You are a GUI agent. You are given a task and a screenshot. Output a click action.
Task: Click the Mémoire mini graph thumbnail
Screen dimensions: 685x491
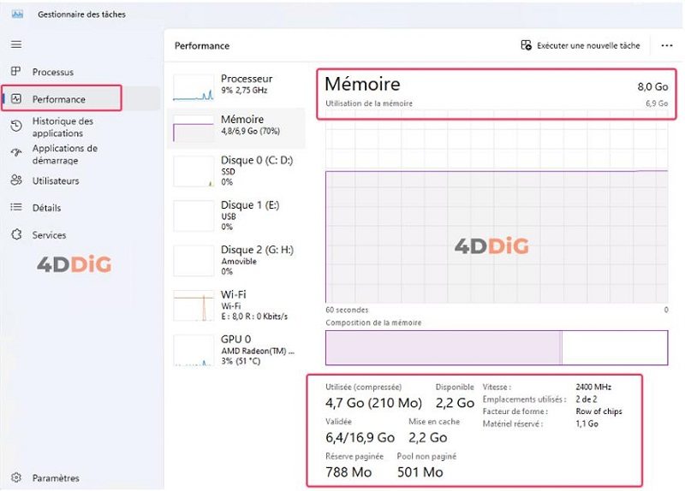click(x=194, y=129)
